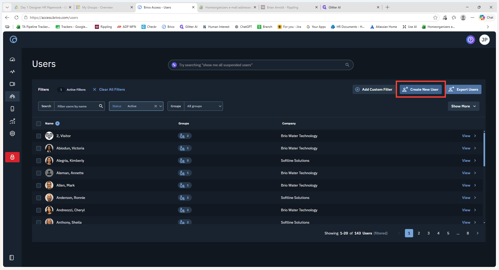Click the red lockdown icon in sidebar

(12, 157)
